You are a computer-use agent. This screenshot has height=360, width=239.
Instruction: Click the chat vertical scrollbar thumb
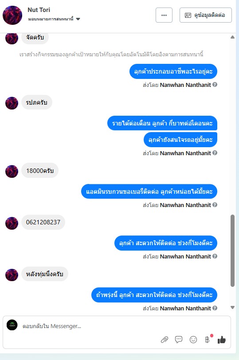232,250
